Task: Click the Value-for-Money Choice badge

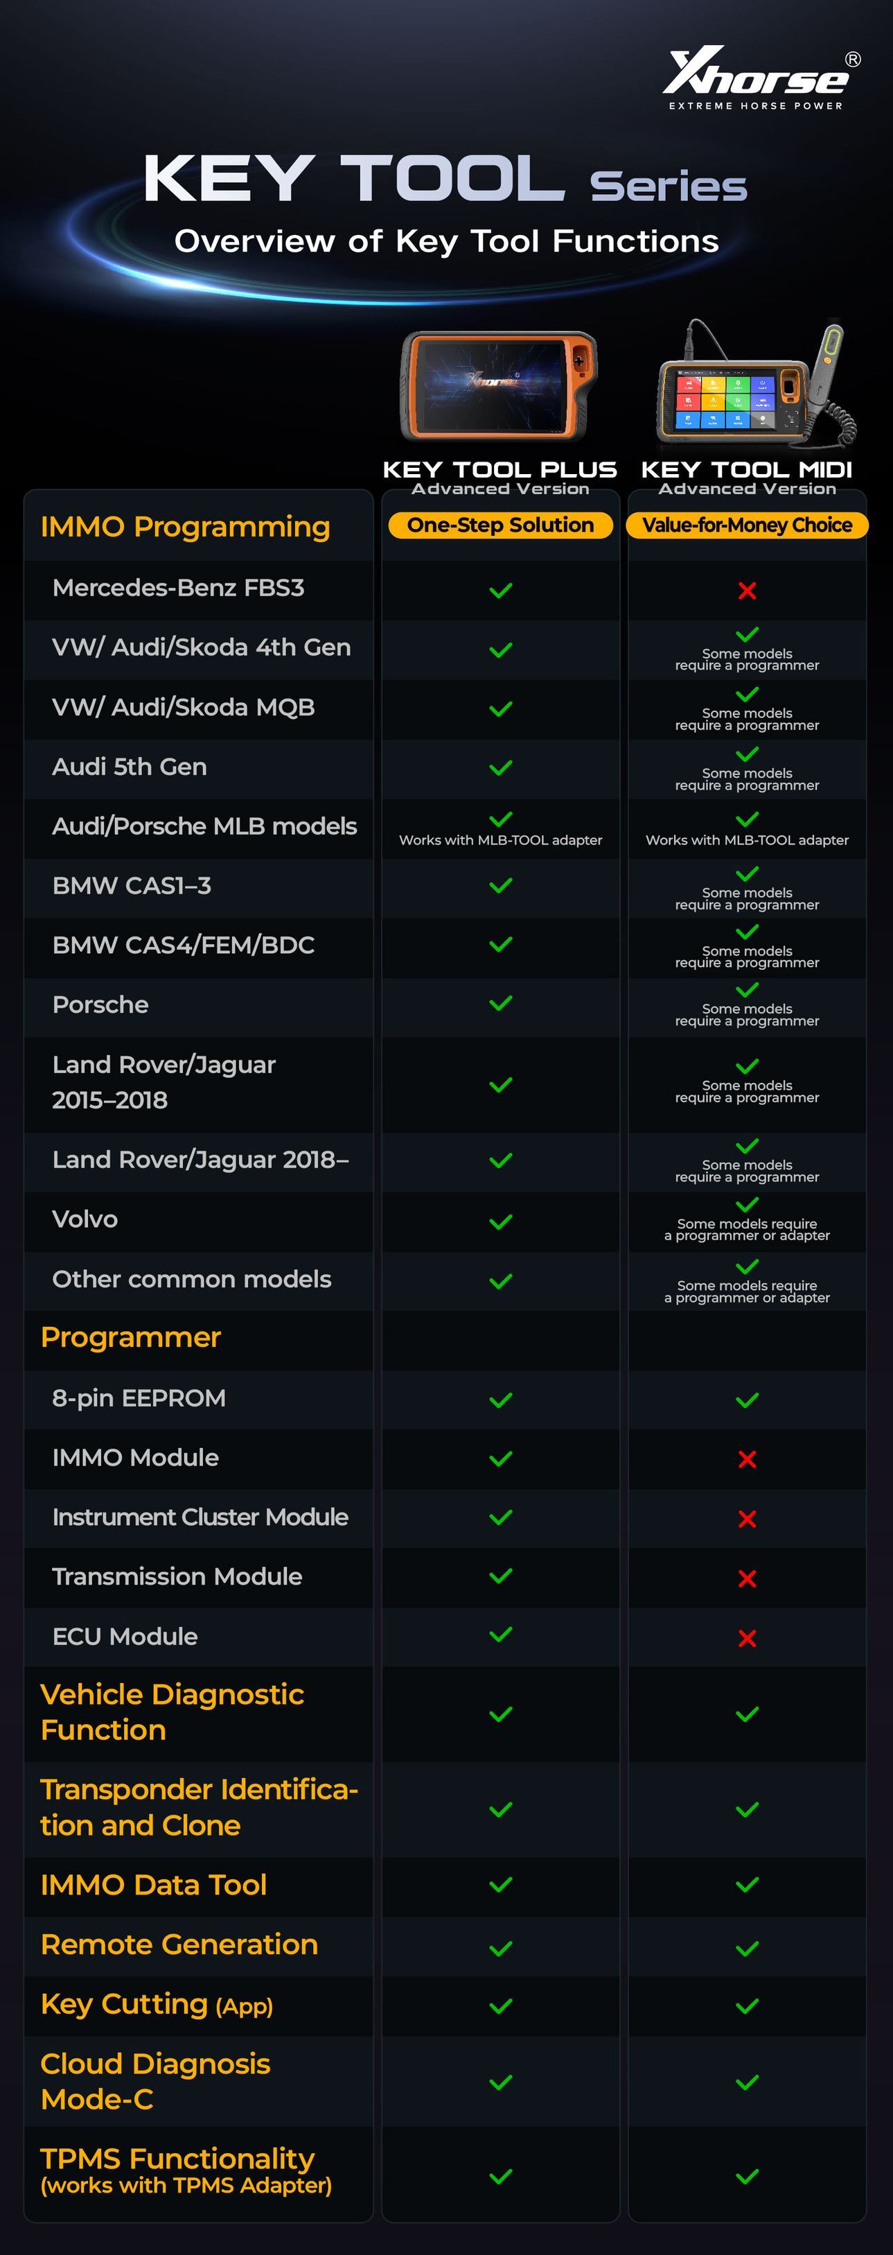Action: pos(747,525)
